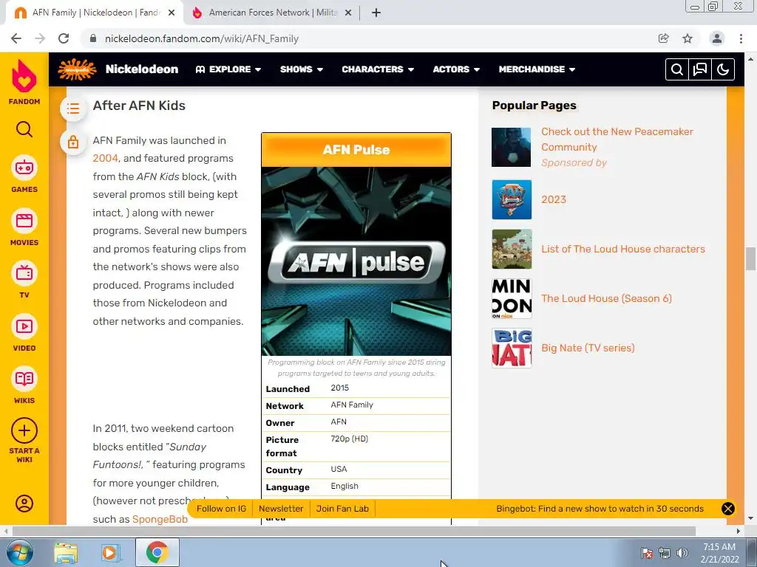Bookmark this page with star icon
The image size is (757, 567).
tap(688, 38)
